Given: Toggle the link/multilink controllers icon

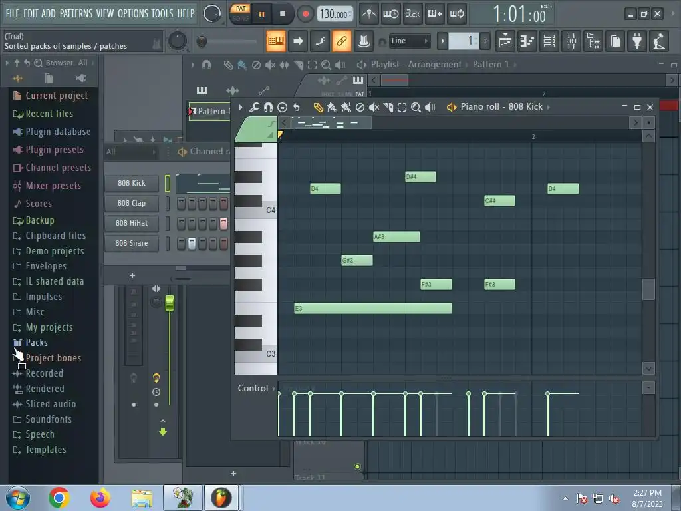Looking at the screenshot, I should (x=341, y=41).
